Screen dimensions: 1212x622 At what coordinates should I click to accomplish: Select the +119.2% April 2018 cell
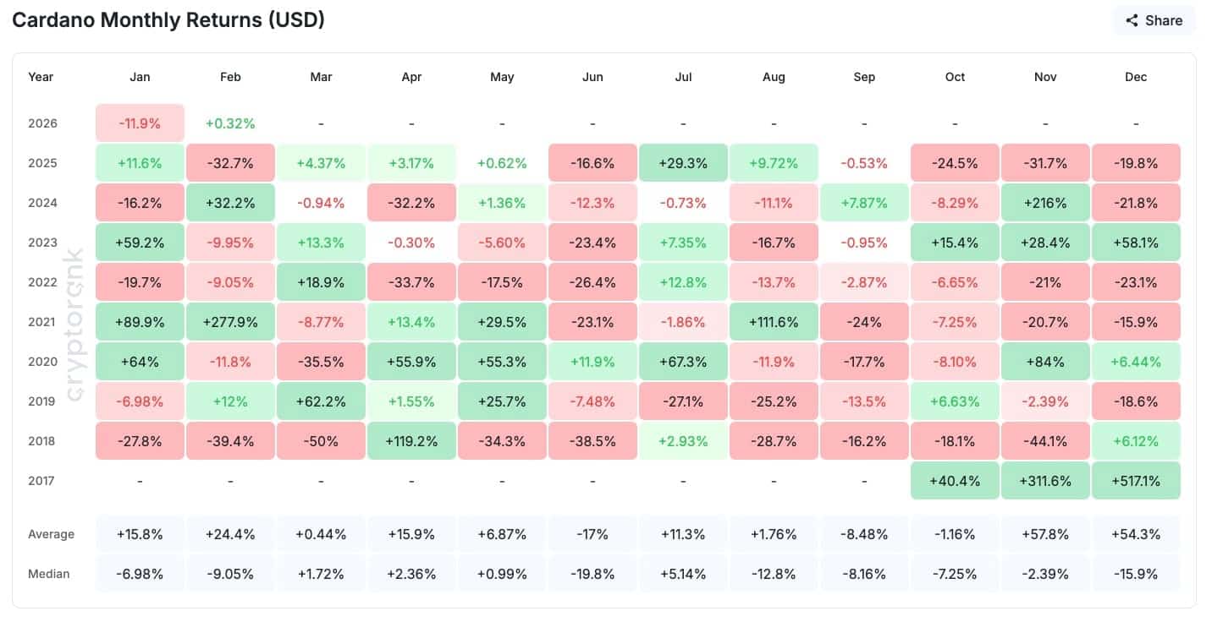(411, 440)
